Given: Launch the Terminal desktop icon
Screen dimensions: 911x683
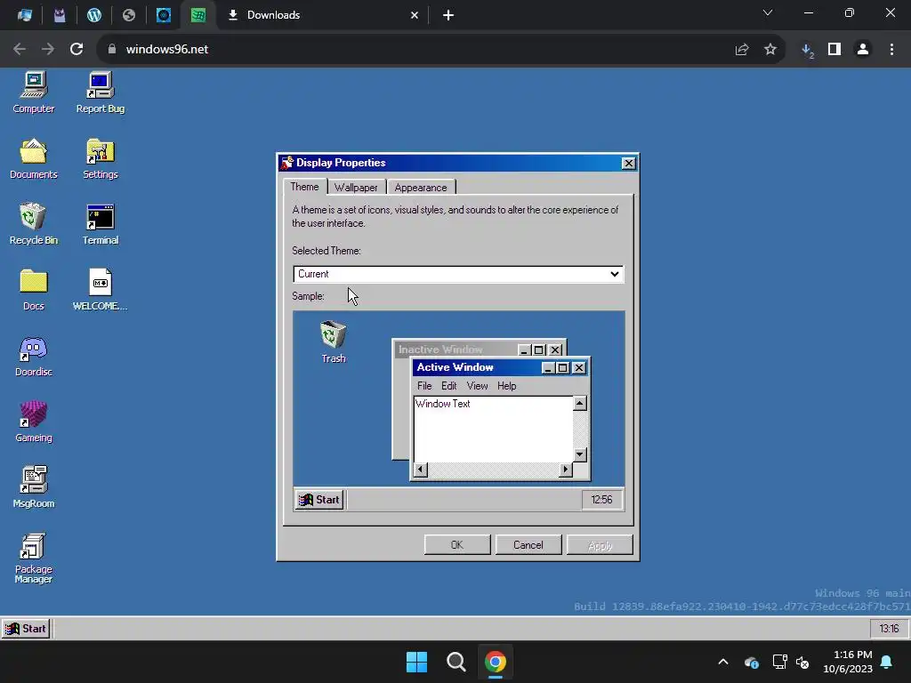Looking at the screenshot, I should [x=100, y=223].
